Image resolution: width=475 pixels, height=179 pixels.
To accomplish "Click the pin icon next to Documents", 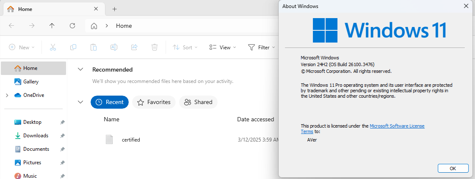I will (x=62, y=149).
